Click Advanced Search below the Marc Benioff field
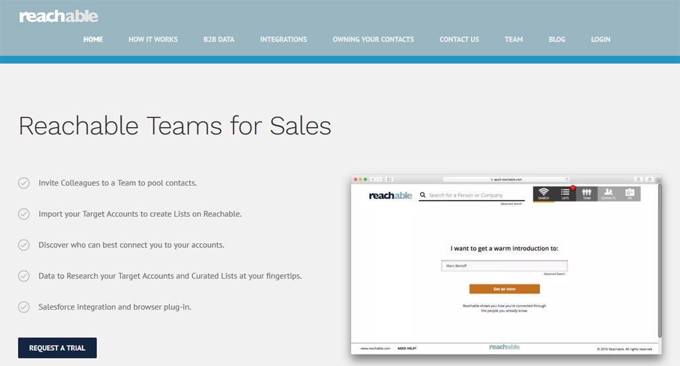Viewport: 680px width, 366px height. (554, 274)
